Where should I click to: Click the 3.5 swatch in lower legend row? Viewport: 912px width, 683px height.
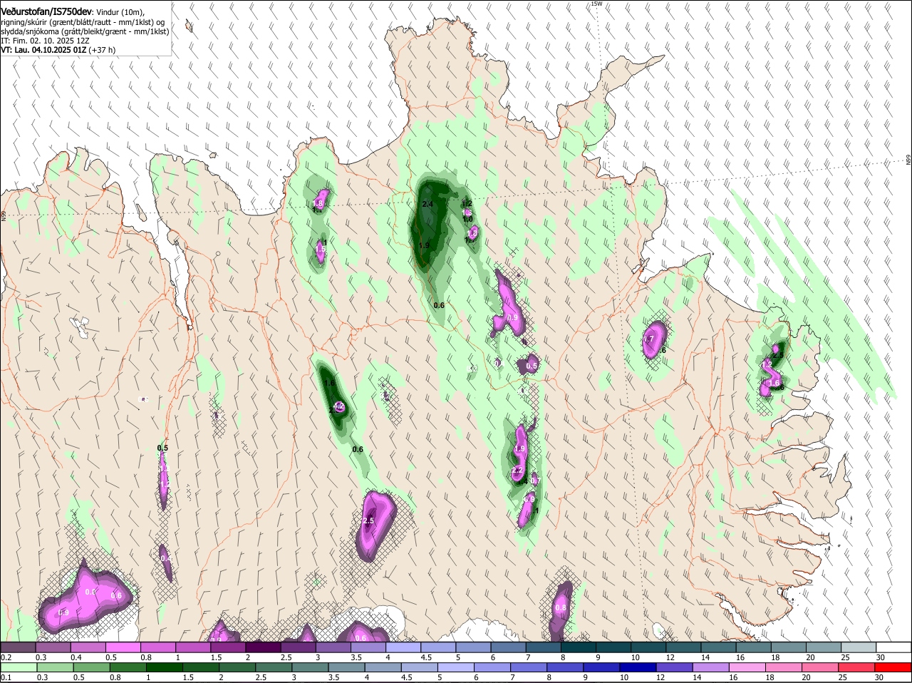[x=346, y=667]
